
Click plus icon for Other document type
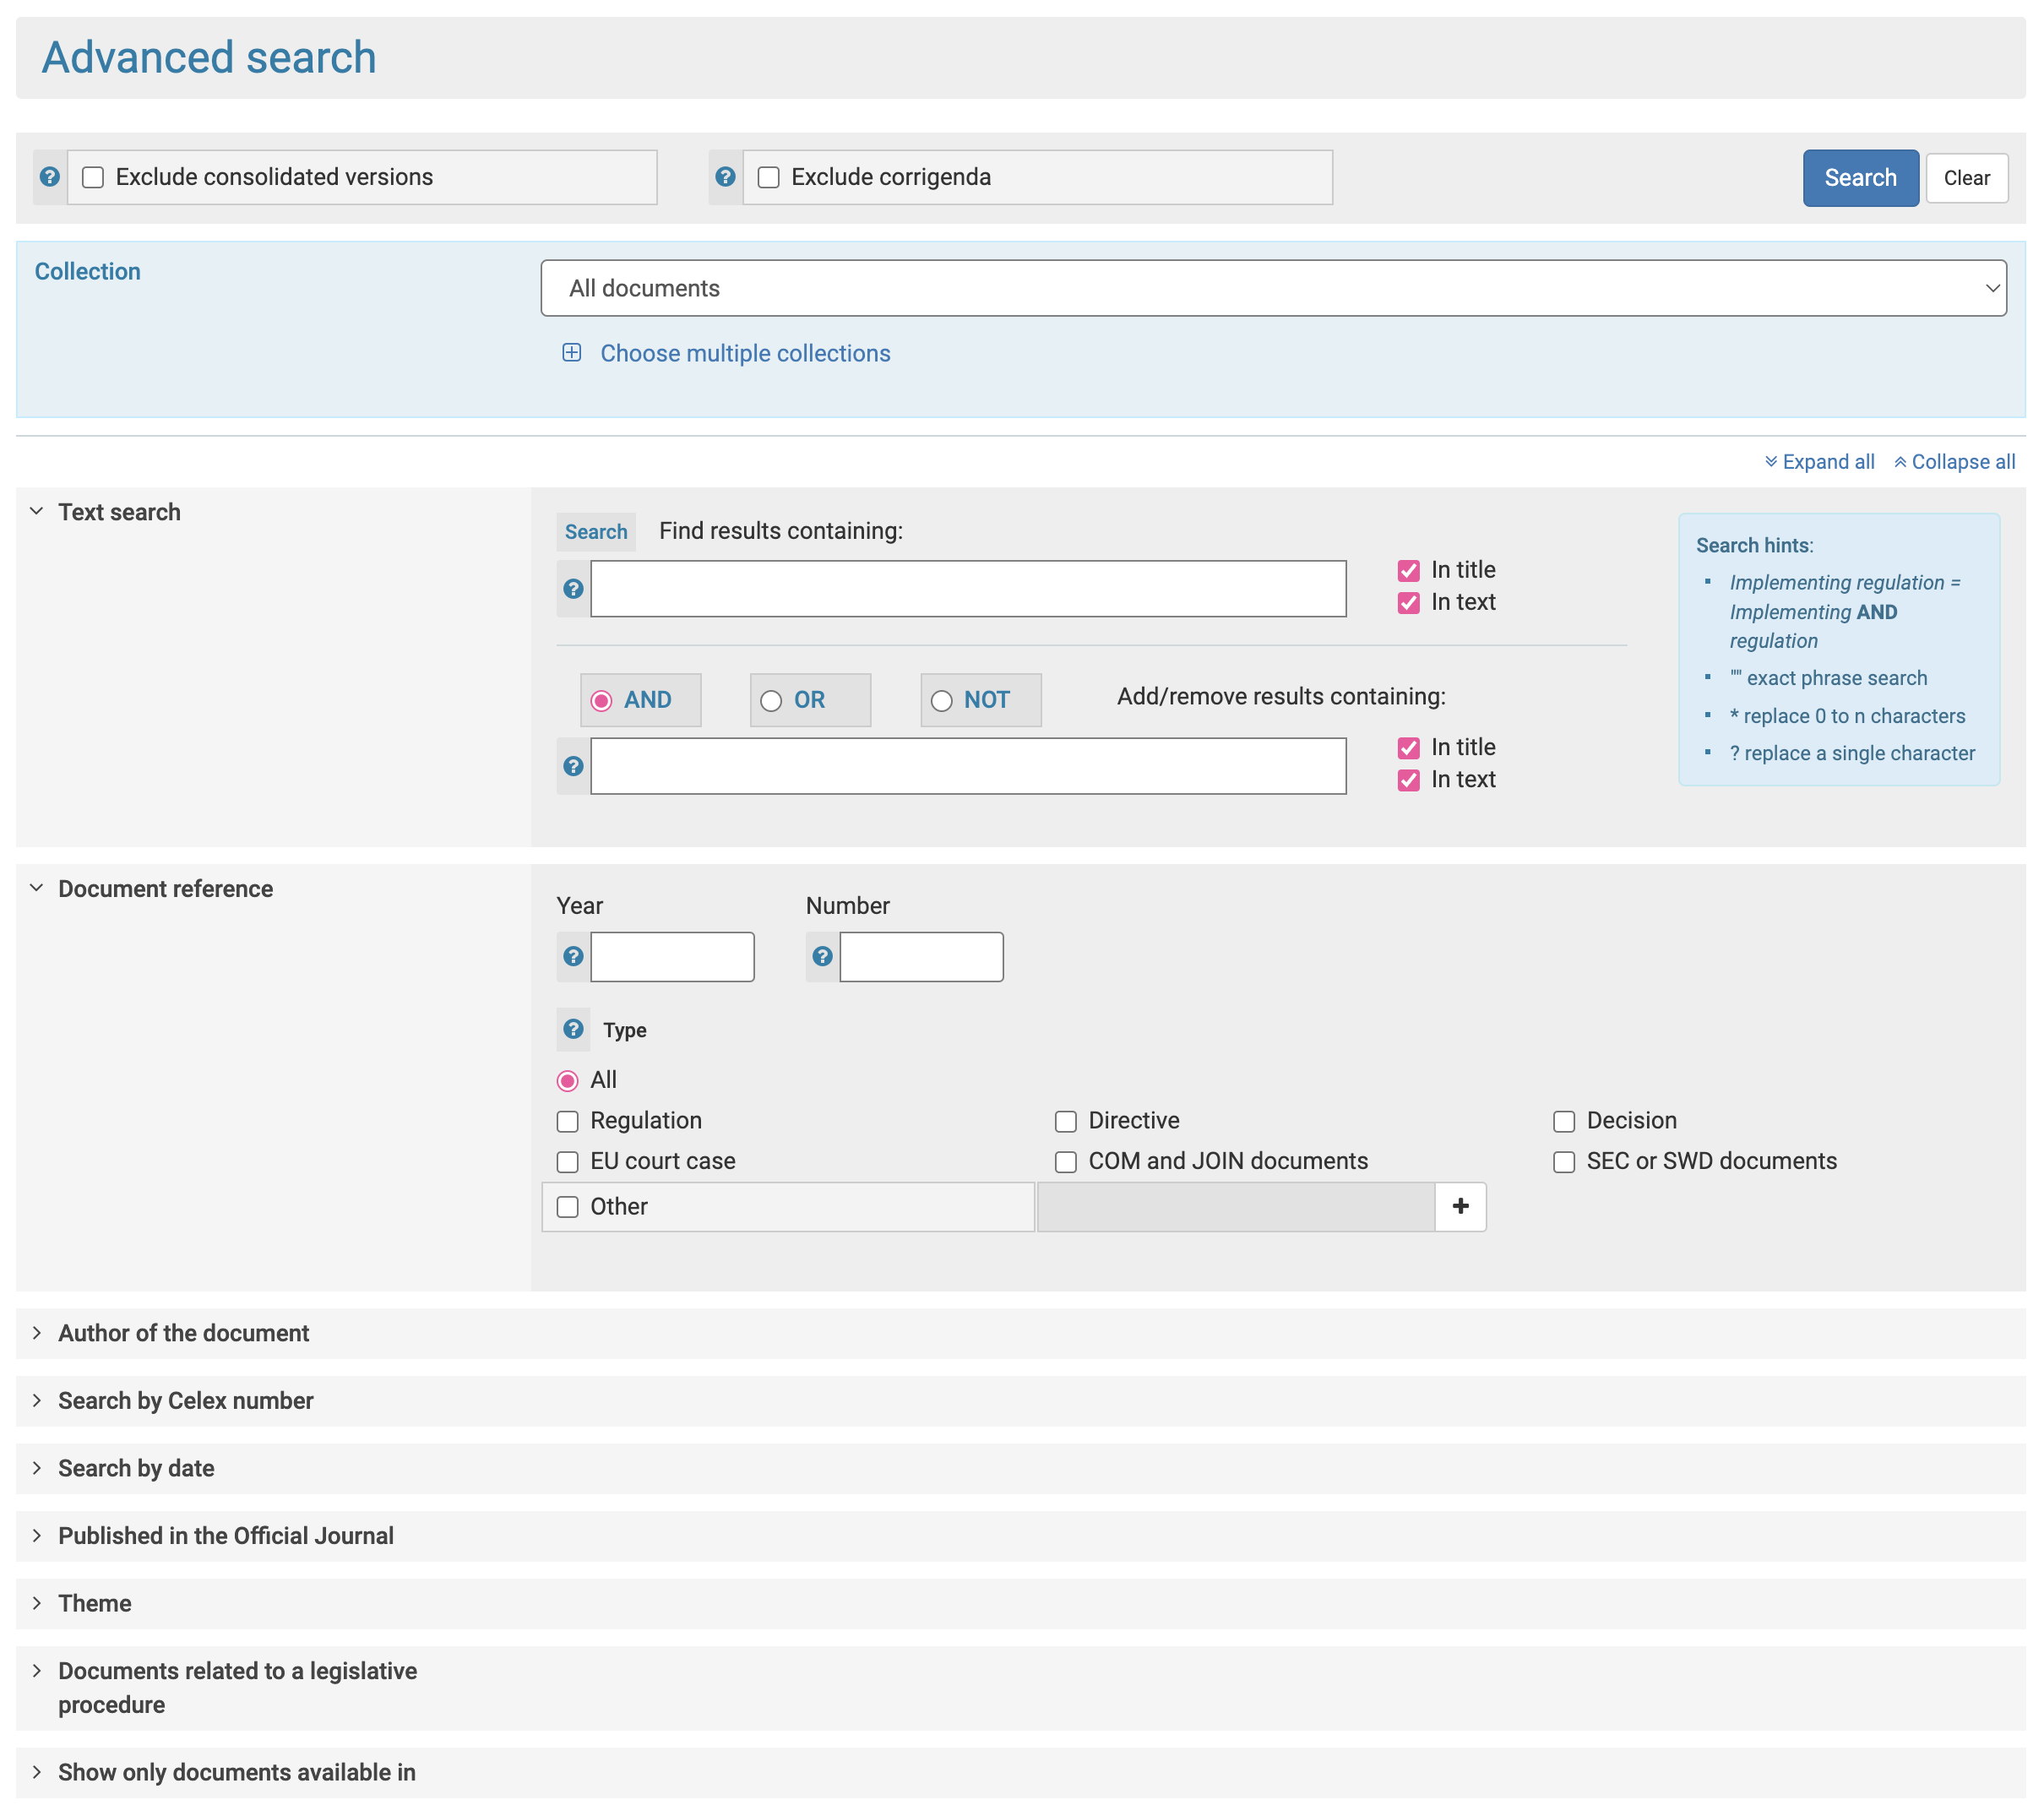1460,1207
